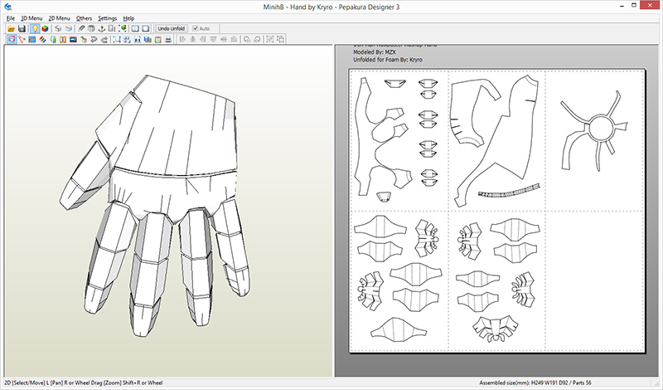Open the Settings menu
Image resolution: width=663 pixels, height=390 pixels.
point(108,18)
